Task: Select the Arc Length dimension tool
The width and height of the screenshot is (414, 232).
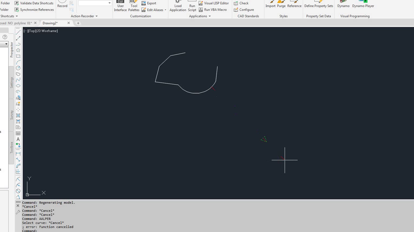Action: (18, 166)
